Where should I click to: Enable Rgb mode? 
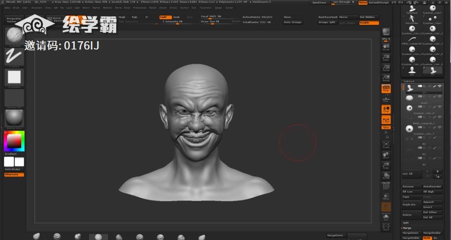pos(134,17)
